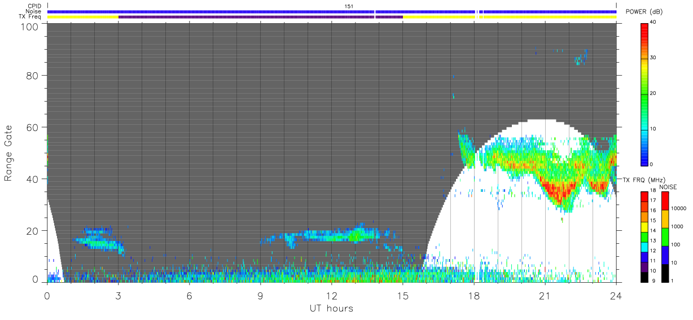
Task: Click the UT hours axis title
Action: (x=331, y=309)
